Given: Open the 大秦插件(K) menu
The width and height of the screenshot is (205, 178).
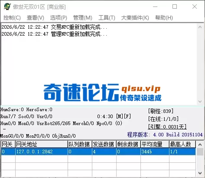Looking at the screenshot, I should pyautogui.click(x=135, y=18).
